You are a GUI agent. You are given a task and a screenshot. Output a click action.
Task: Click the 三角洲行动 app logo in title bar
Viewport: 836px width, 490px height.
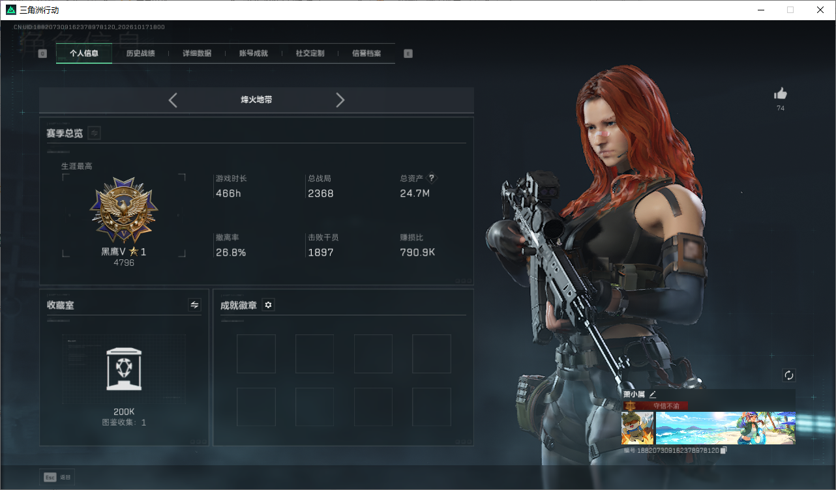click(x=10, y=10)
